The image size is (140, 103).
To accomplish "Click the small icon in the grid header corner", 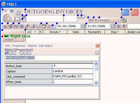I will pyautogui.click(x=28, y=32).
